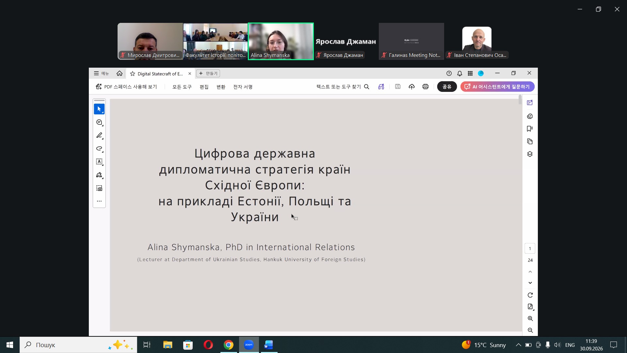The width and height of the screenshot is (627, 353).
Task: Open the 편집 menu
Action: (x=204, y=87)
